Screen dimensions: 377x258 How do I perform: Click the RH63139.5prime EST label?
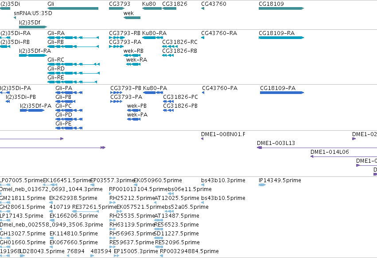tap(132, 225)
